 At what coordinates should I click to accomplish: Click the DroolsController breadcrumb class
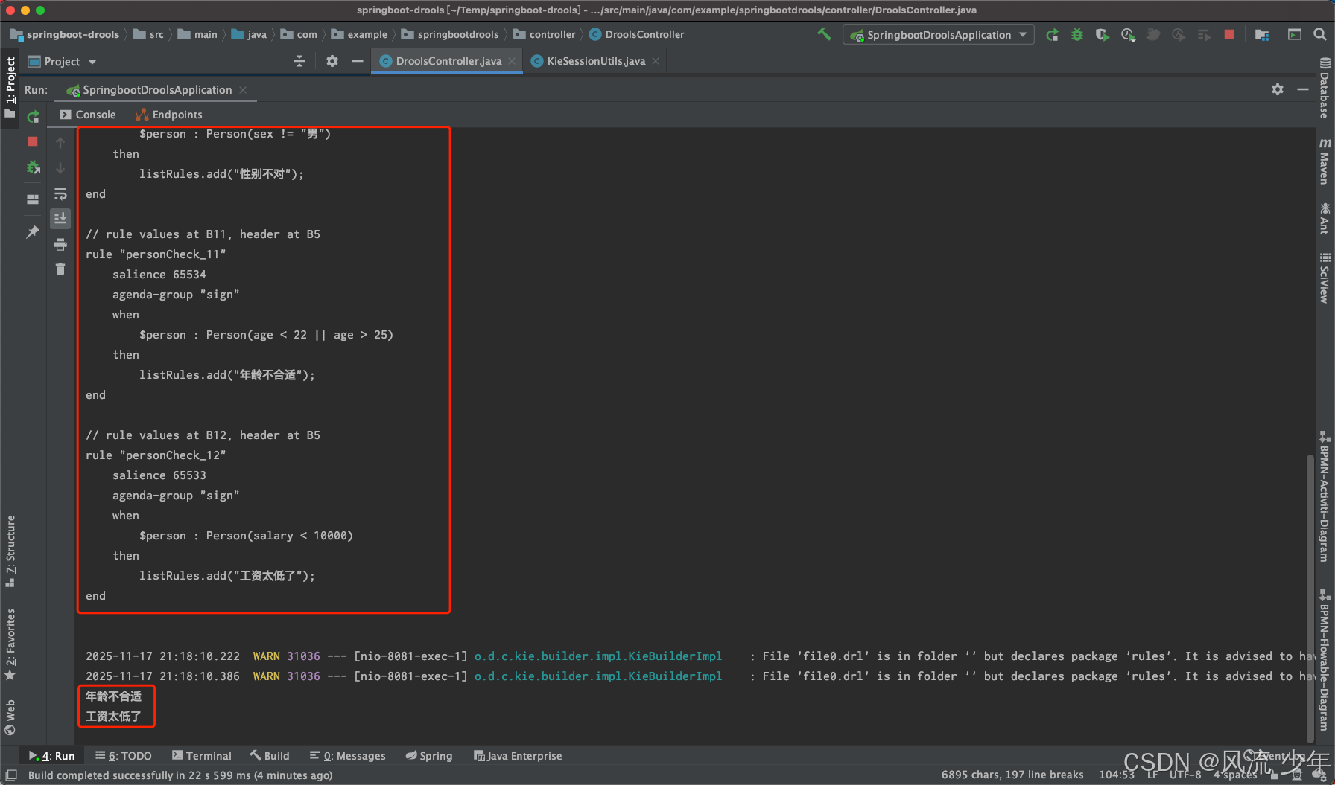click(637, 34)
